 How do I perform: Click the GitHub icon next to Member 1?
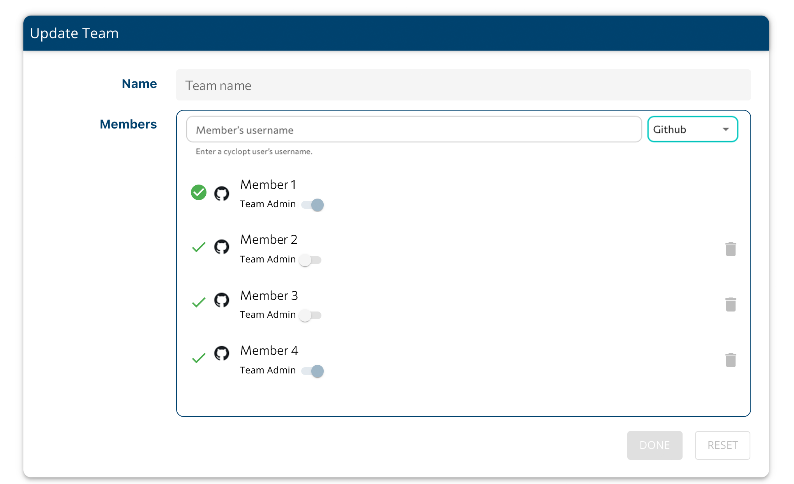222,193
